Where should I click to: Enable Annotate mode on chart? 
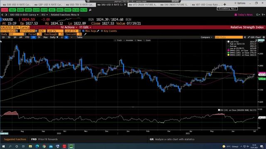[128, 41]
